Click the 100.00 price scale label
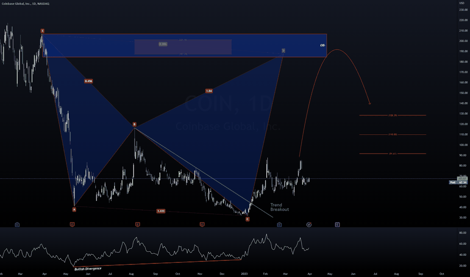Screen dimensions: 470x277 (463, 145)
